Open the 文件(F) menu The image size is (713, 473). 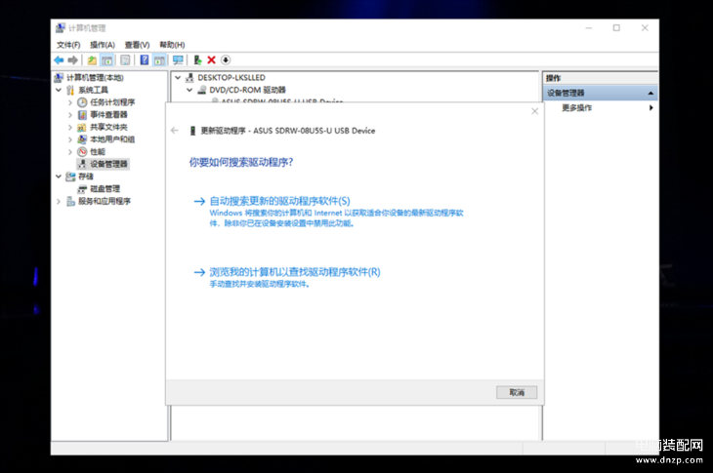point(68,45)
